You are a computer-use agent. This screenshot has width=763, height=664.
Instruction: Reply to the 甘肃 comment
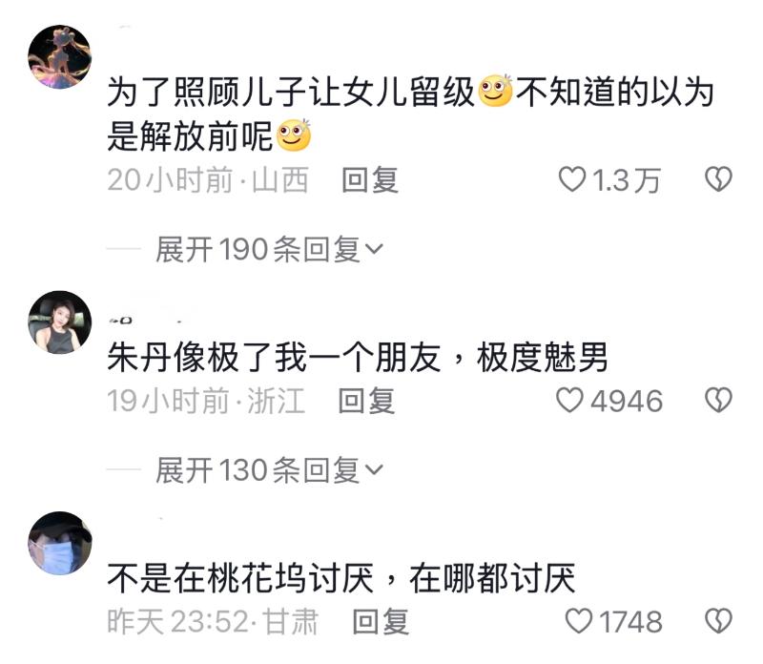click(x=381, y=622)
